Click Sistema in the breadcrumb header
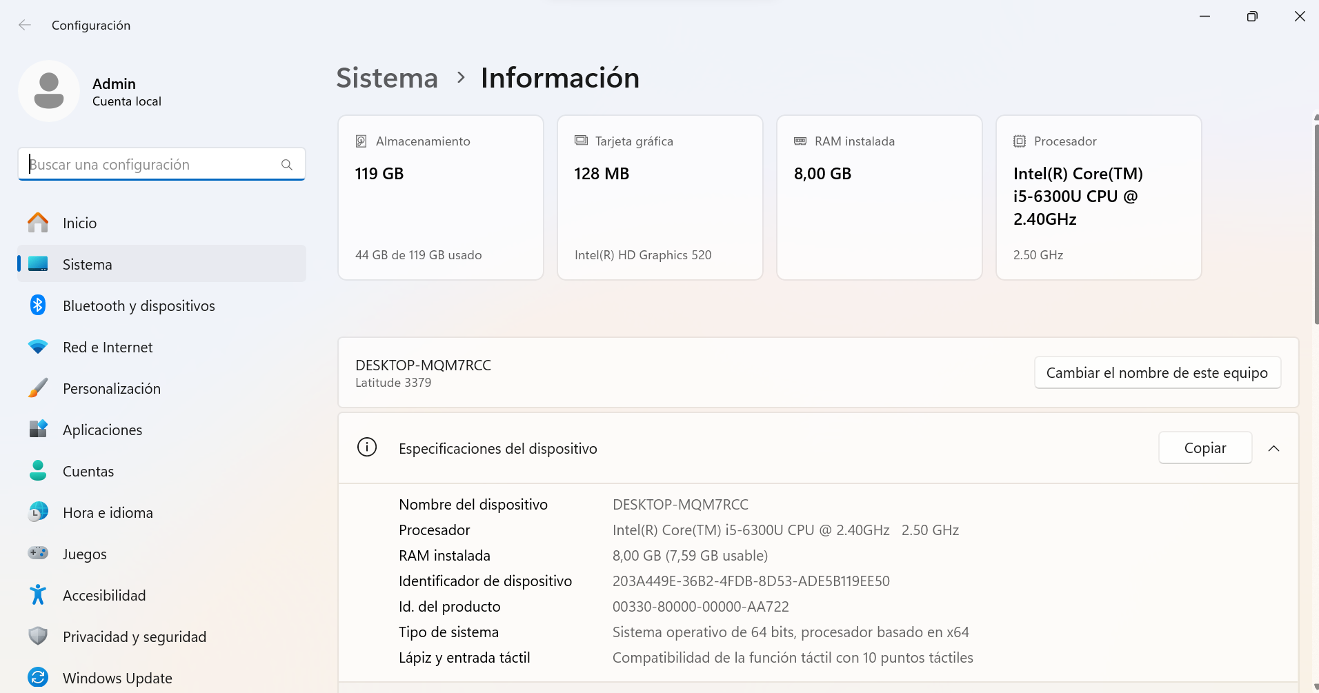 click(x=387, y=78)
